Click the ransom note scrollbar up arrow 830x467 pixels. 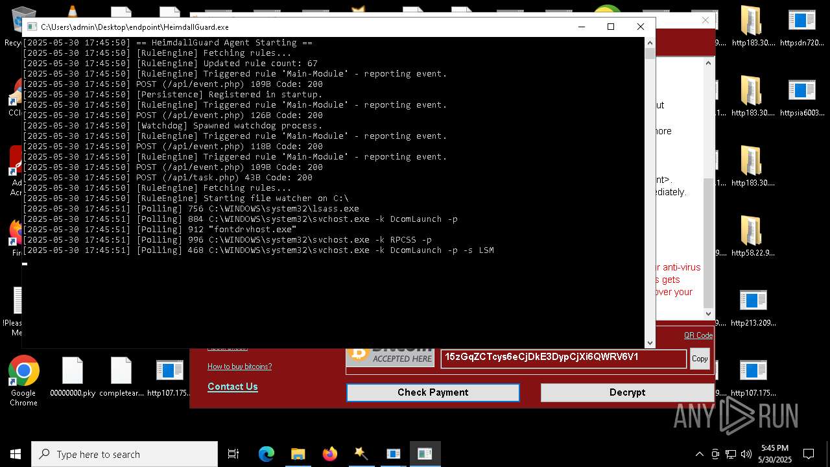coord(709,62)
